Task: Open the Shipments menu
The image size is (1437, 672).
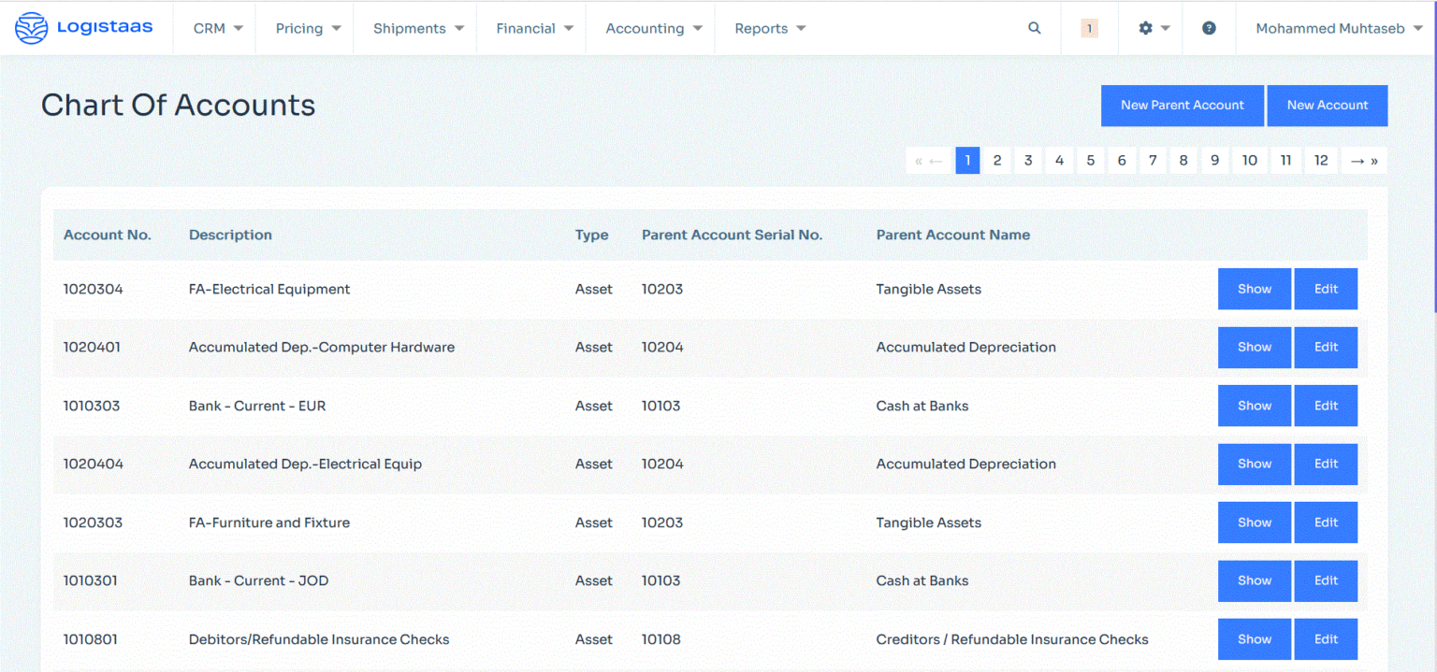Action: click(x=414, y=28)
